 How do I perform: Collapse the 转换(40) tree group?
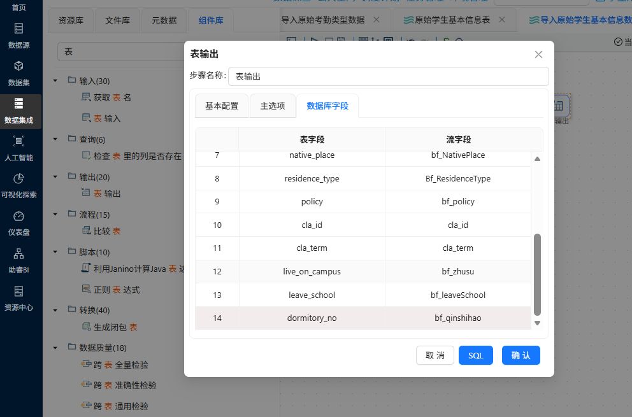[55, 310]
